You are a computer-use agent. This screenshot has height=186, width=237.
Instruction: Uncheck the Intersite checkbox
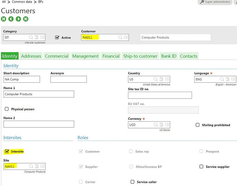coord(7,151)
